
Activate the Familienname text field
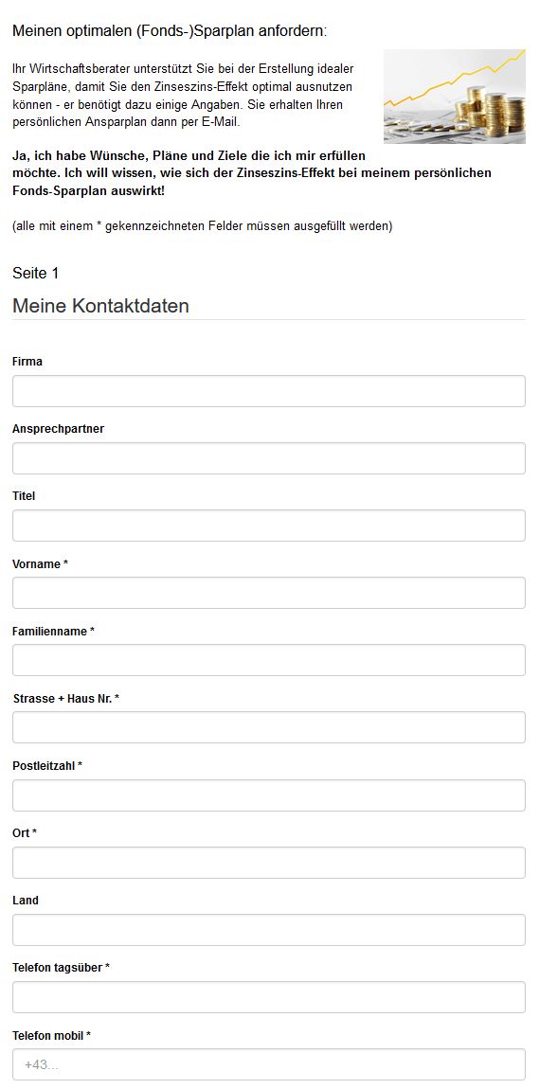(269, 660)
